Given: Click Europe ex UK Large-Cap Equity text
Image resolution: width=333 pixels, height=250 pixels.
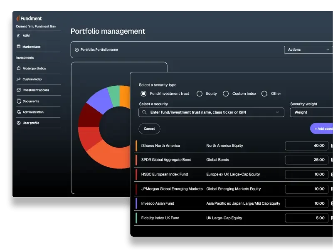Looking at the screenshot, I should 233,174.
